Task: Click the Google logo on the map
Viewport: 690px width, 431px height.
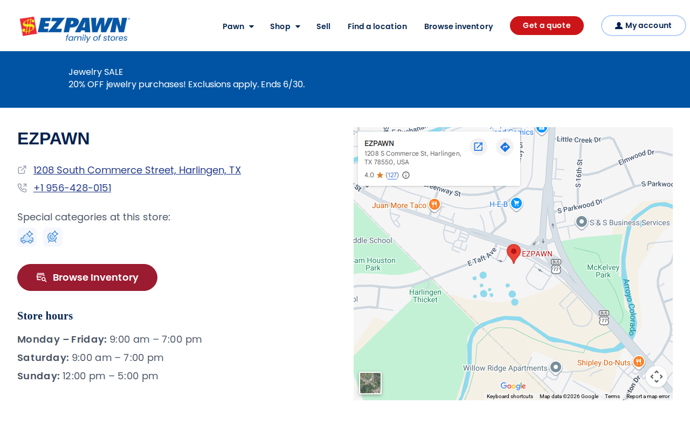Action: 513,386
